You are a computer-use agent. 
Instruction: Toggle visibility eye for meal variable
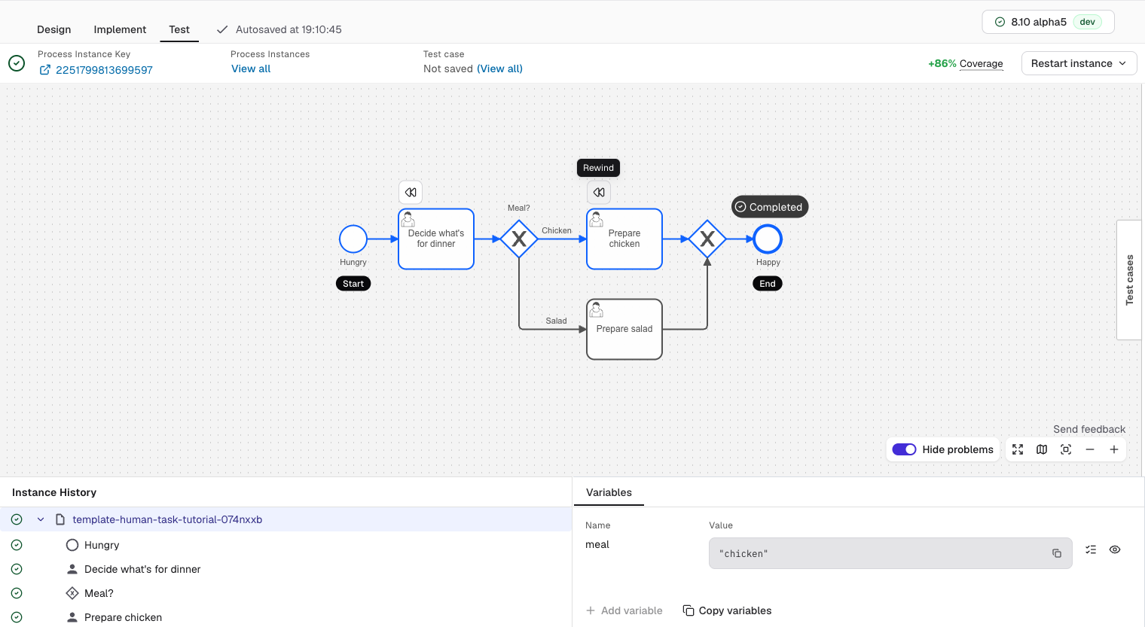pos(1115,549)
